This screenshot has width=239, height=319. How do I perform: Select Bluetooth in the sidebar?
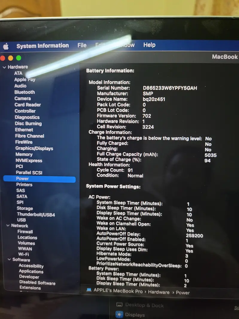click(25, 92)
